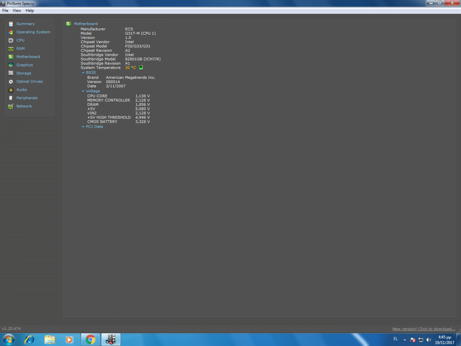Click the Network icon in sidebar
Screen dimensions: 461x346
coord(11,106)
